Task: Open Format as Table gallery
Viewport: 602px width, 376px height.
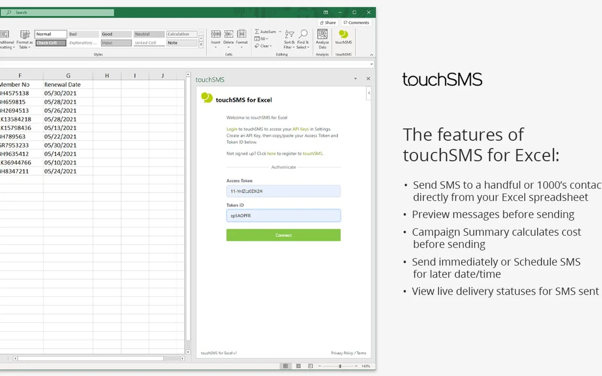Action: (25, 39)
